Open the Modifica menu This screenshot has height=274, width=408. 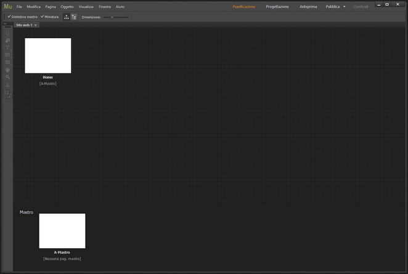(x=33, y=7)
